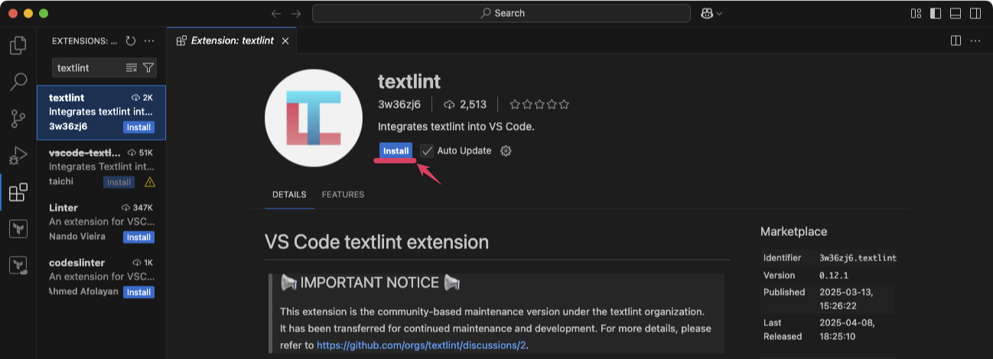
Task: Select the Extension: textlint editor tab
Action: coord(233,40)
